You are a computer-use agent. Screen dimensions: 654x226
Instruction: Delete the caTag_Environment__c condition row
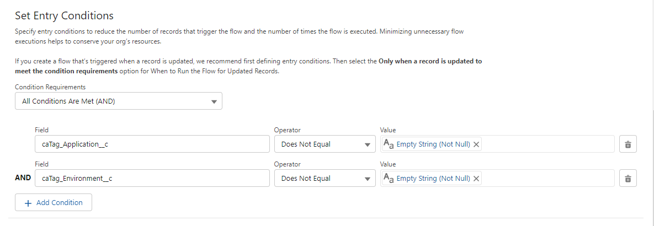pos(628,179)
